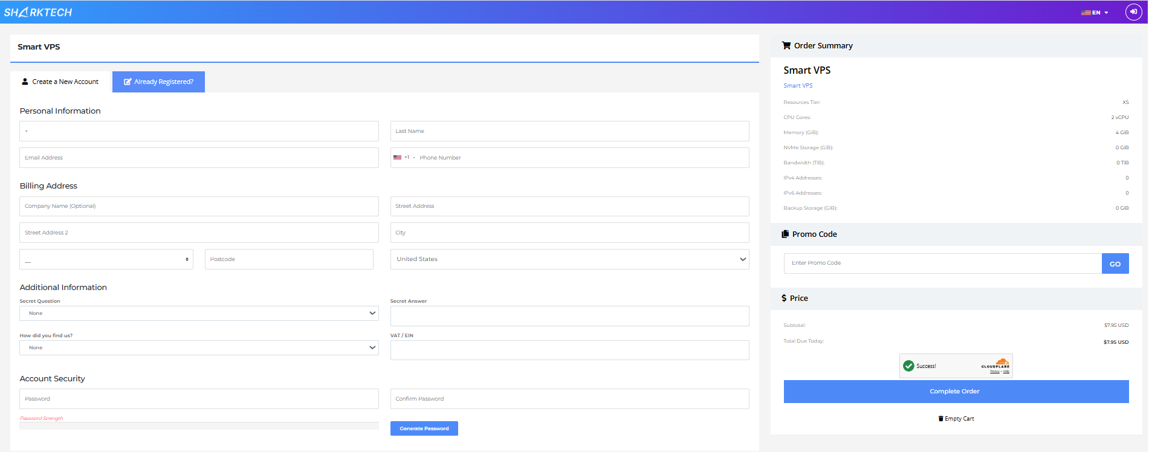Click the Password field
This screenshot has height=452, width=1149.
pyautogui.click(x=199, y=399)
